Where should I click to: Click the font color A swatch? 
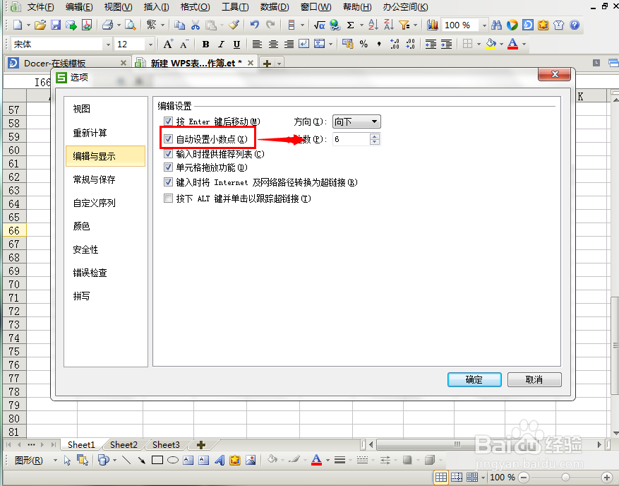(x=512, y=44)
